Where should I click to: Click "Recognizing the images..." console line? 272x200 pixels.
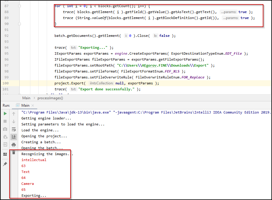(47, 154)
